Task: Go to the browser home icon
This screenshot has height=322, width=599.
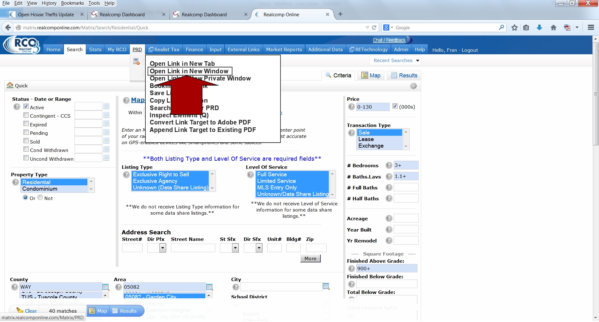Action: 553,27
